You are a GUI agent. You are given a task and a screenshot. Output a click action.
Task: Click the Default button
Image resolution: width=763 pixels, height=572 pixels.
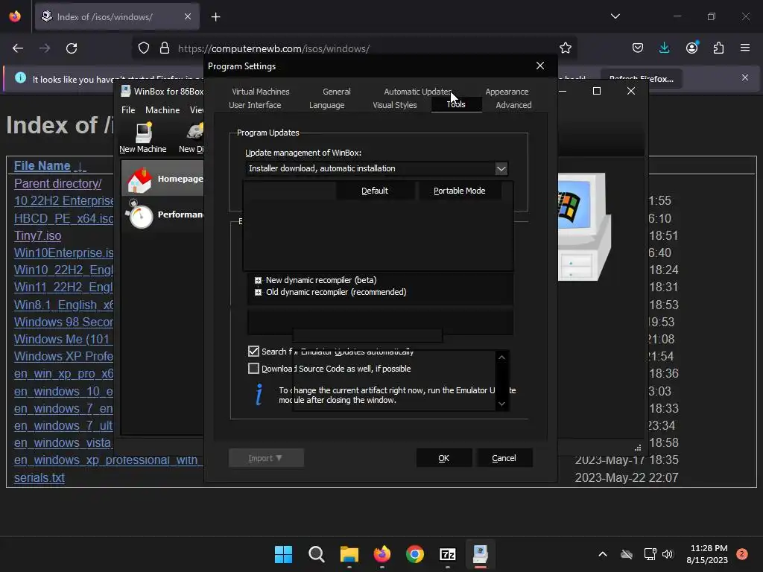(x=375, y=191)
